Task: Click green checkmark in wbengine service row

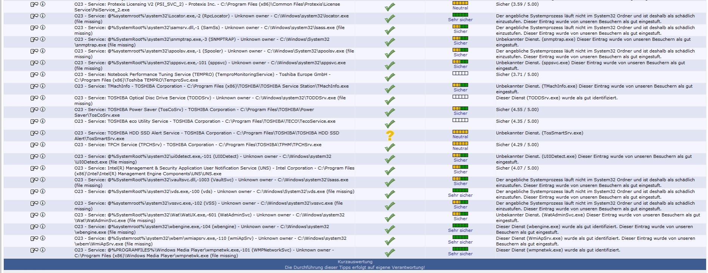Action: click(x=390, y=230)
